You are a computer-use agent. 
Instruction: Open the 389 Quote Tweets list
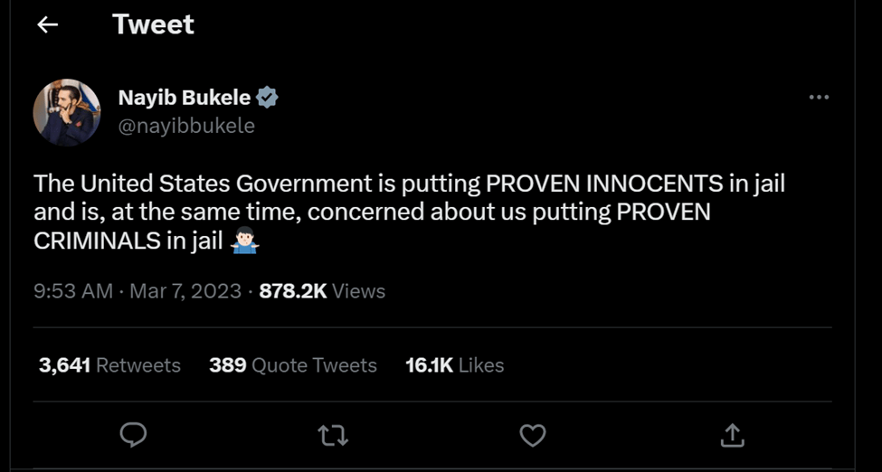click(x=292, y=365)
